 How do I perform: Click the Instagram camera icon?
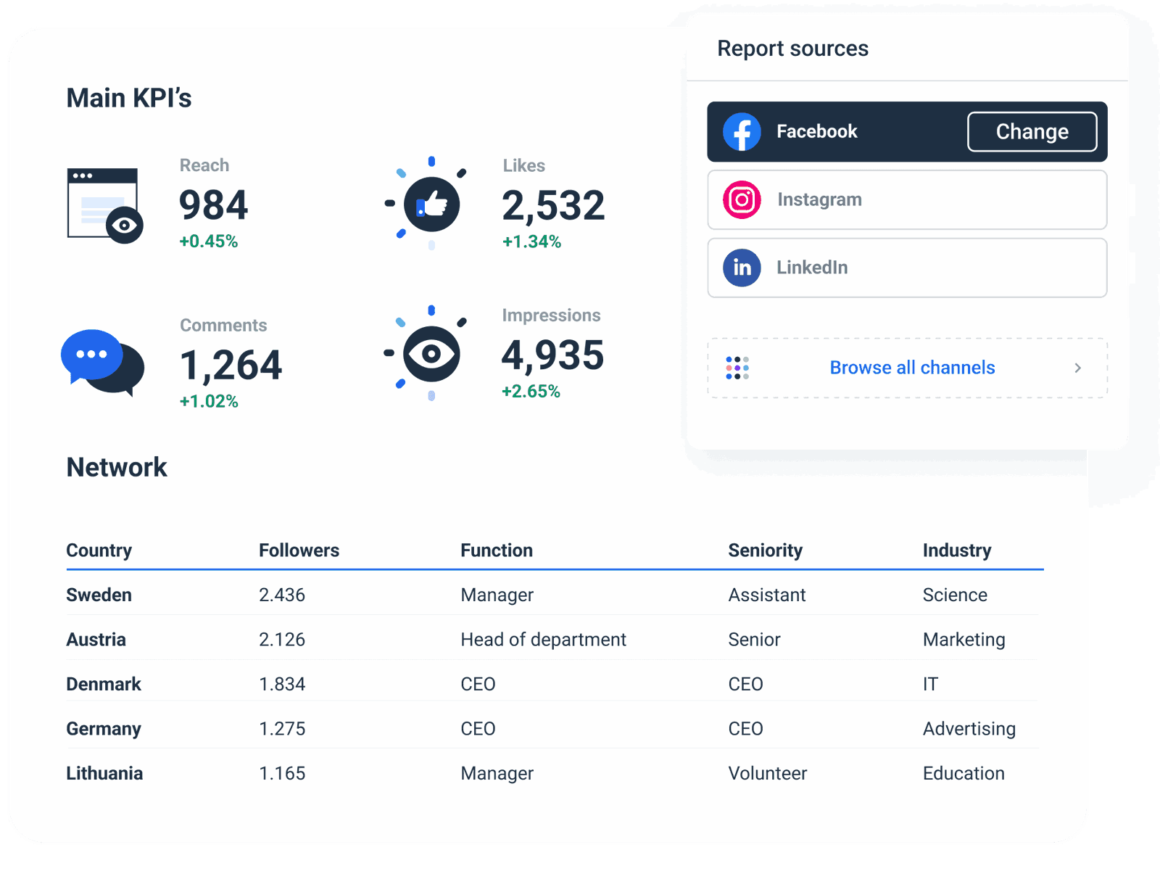[x=742, y=199]
